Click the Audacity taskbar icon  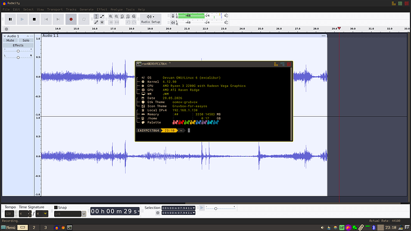tap(57, 227)
